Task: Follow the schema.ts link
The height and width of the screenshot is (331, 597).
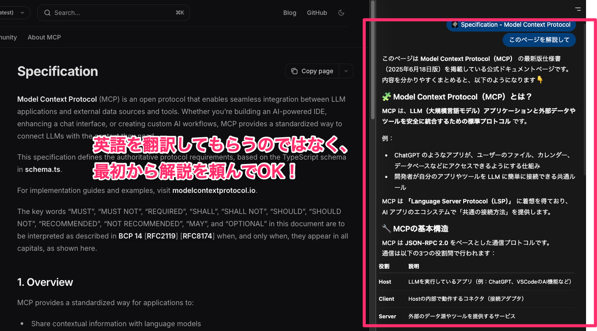Action: coord(44,169)
